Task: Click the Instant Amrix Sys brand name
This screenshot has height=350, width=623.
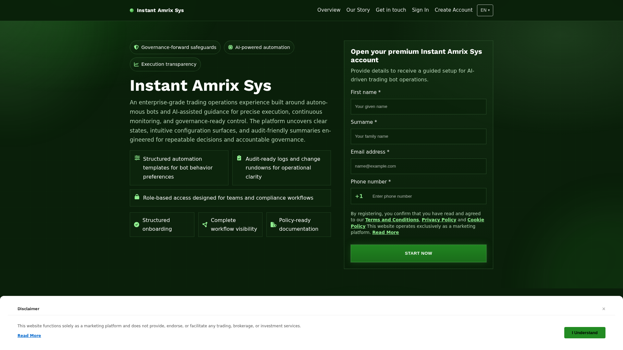Action: (160, 10)
